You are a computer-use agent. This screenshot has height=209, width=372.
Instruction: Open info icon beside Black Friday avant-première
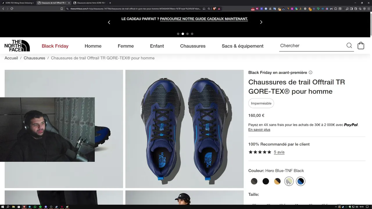point(310,73)
